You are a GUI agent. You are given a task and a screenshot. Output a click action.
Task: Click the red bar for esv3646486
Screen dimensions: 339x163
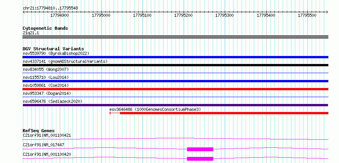point(224,113)
